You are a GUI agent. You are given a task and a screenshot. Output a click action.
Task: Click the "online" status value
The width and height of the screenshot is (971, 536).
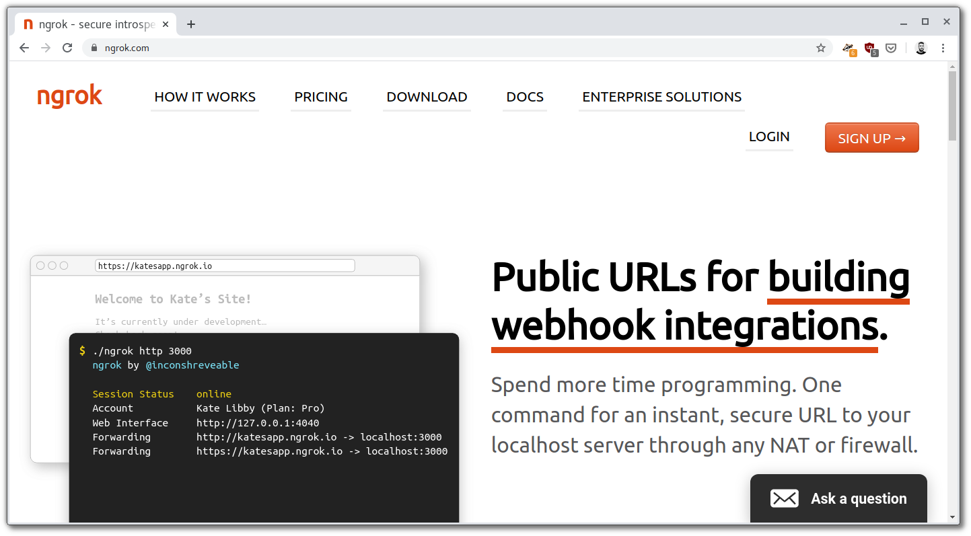pos(214,394)
